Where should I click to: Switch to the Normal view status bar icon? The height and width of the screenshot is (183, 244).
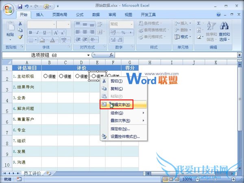coord(166,179)
